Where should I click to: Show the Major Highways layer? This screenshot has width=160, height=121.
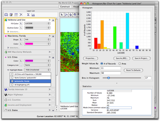click(53, 95)
